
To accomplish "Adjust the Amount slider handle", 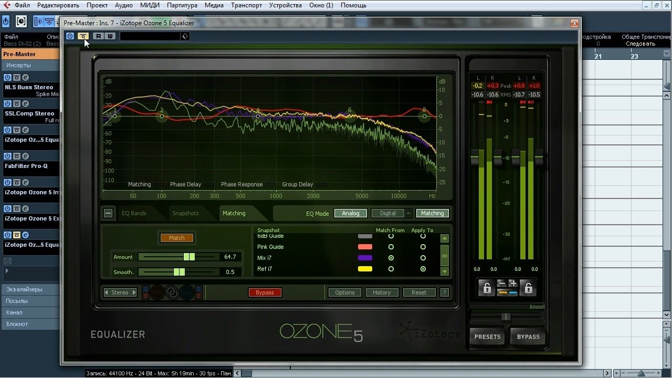I will pyautogui.click(x=190, y=257).
